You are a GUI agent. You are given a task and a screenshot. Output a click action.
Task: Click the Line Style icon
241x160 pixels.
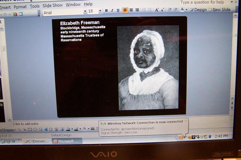[x=92, y=129]
